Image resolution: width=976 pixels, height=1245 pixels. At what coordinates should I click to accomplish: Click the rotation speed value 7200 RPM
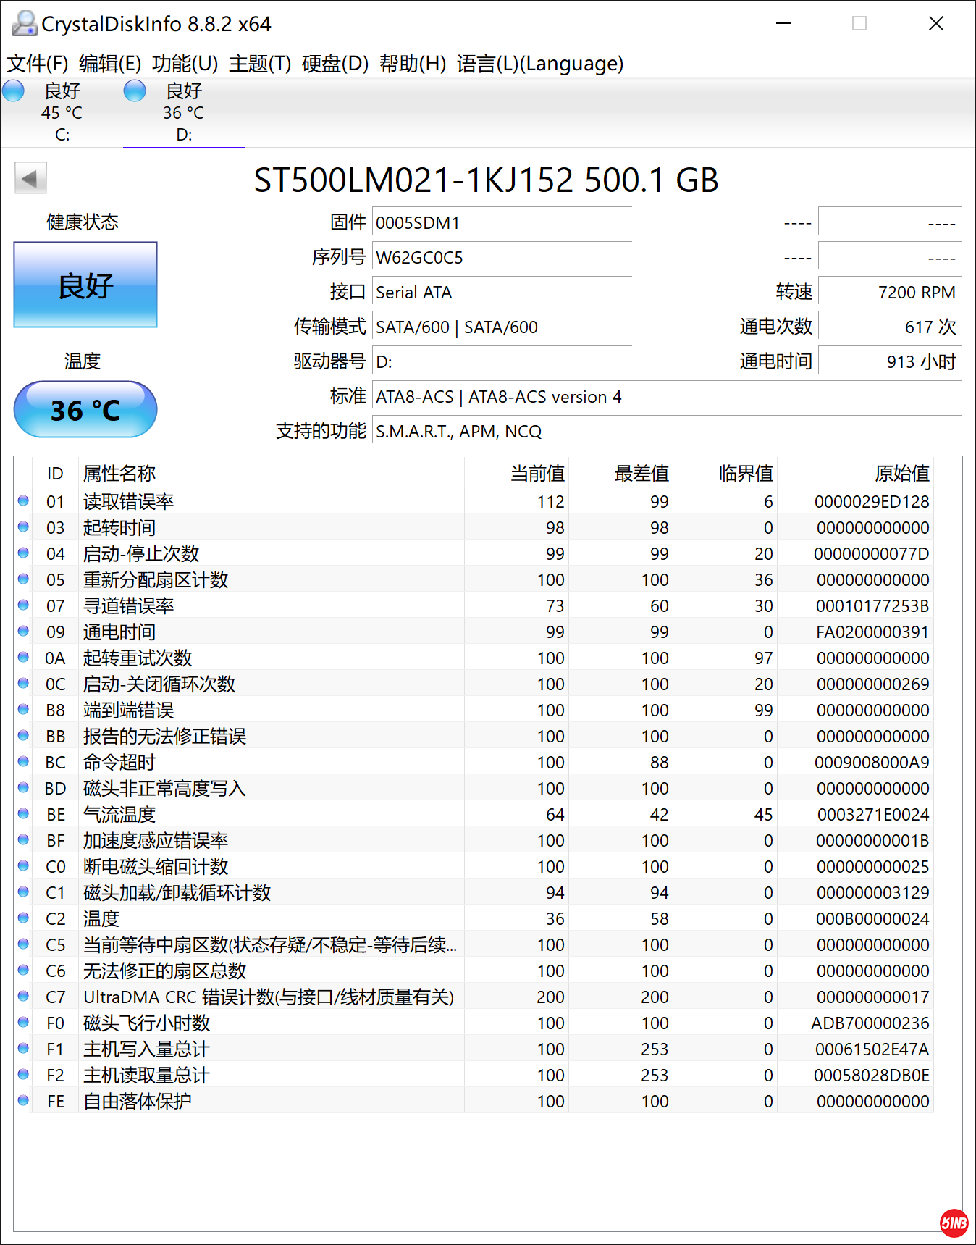(890, 293)
